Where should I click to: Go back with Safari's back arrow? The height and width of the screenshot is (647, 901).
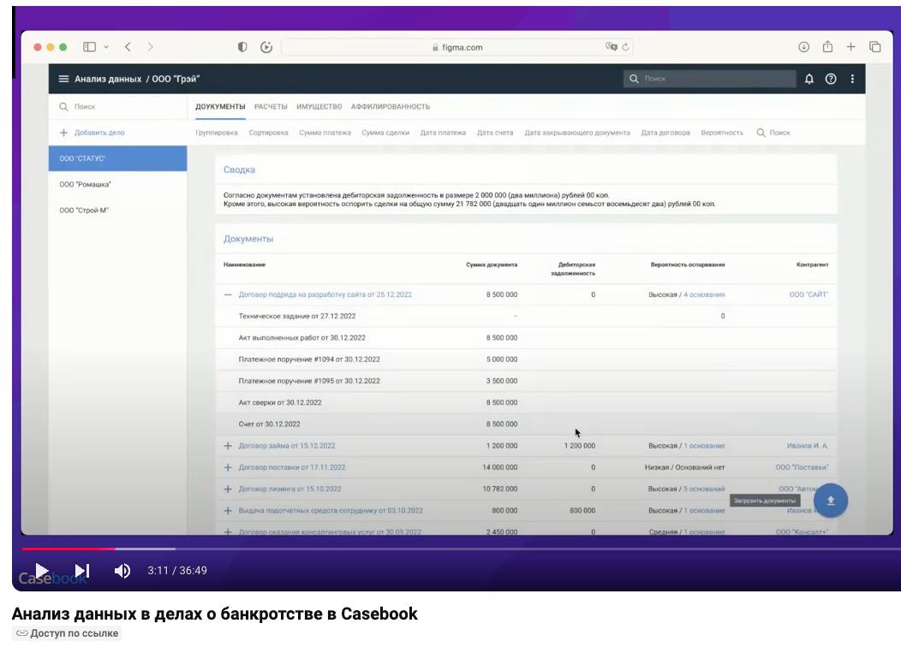128,47
